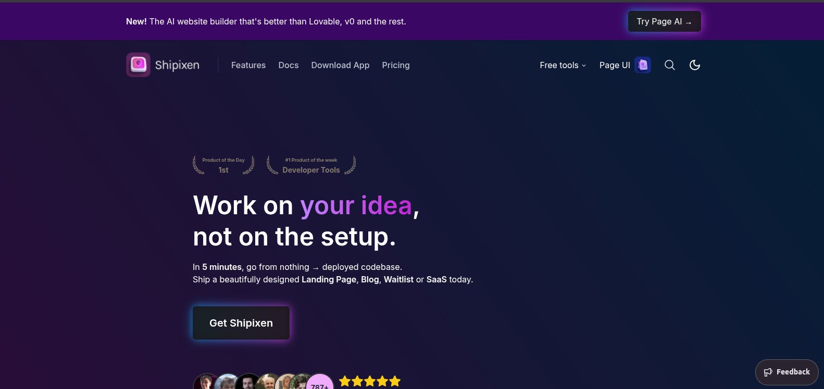Screen dimensions: 824x389
Task: Click the Shipixen logo icon
Action: [138, 64]
